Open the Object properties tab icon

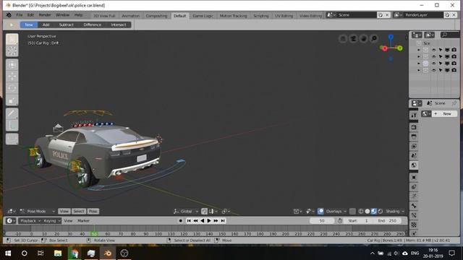pyautogui.click(x=414, y=177)
